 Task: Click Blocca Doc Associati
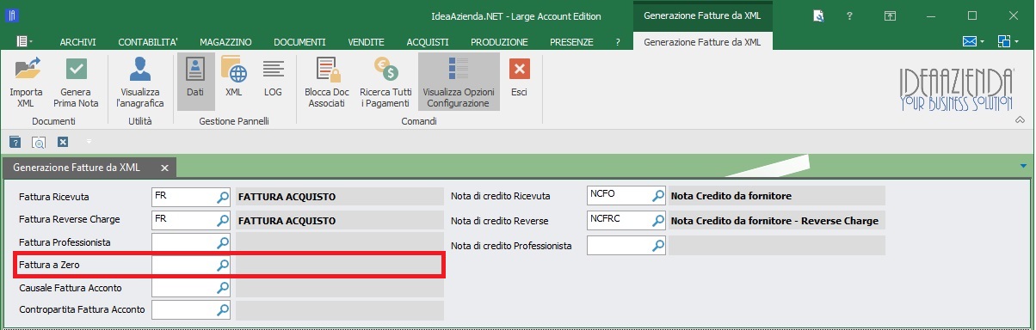pyautogui.click(x=327, y=82)
